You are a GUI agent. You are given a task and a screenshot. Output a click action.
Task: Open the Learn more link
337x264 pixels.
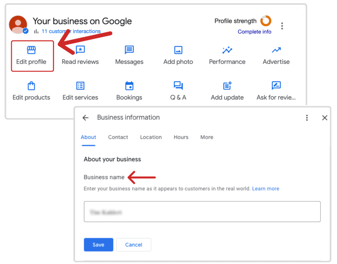pyautogui.click(x=266, y=189)
